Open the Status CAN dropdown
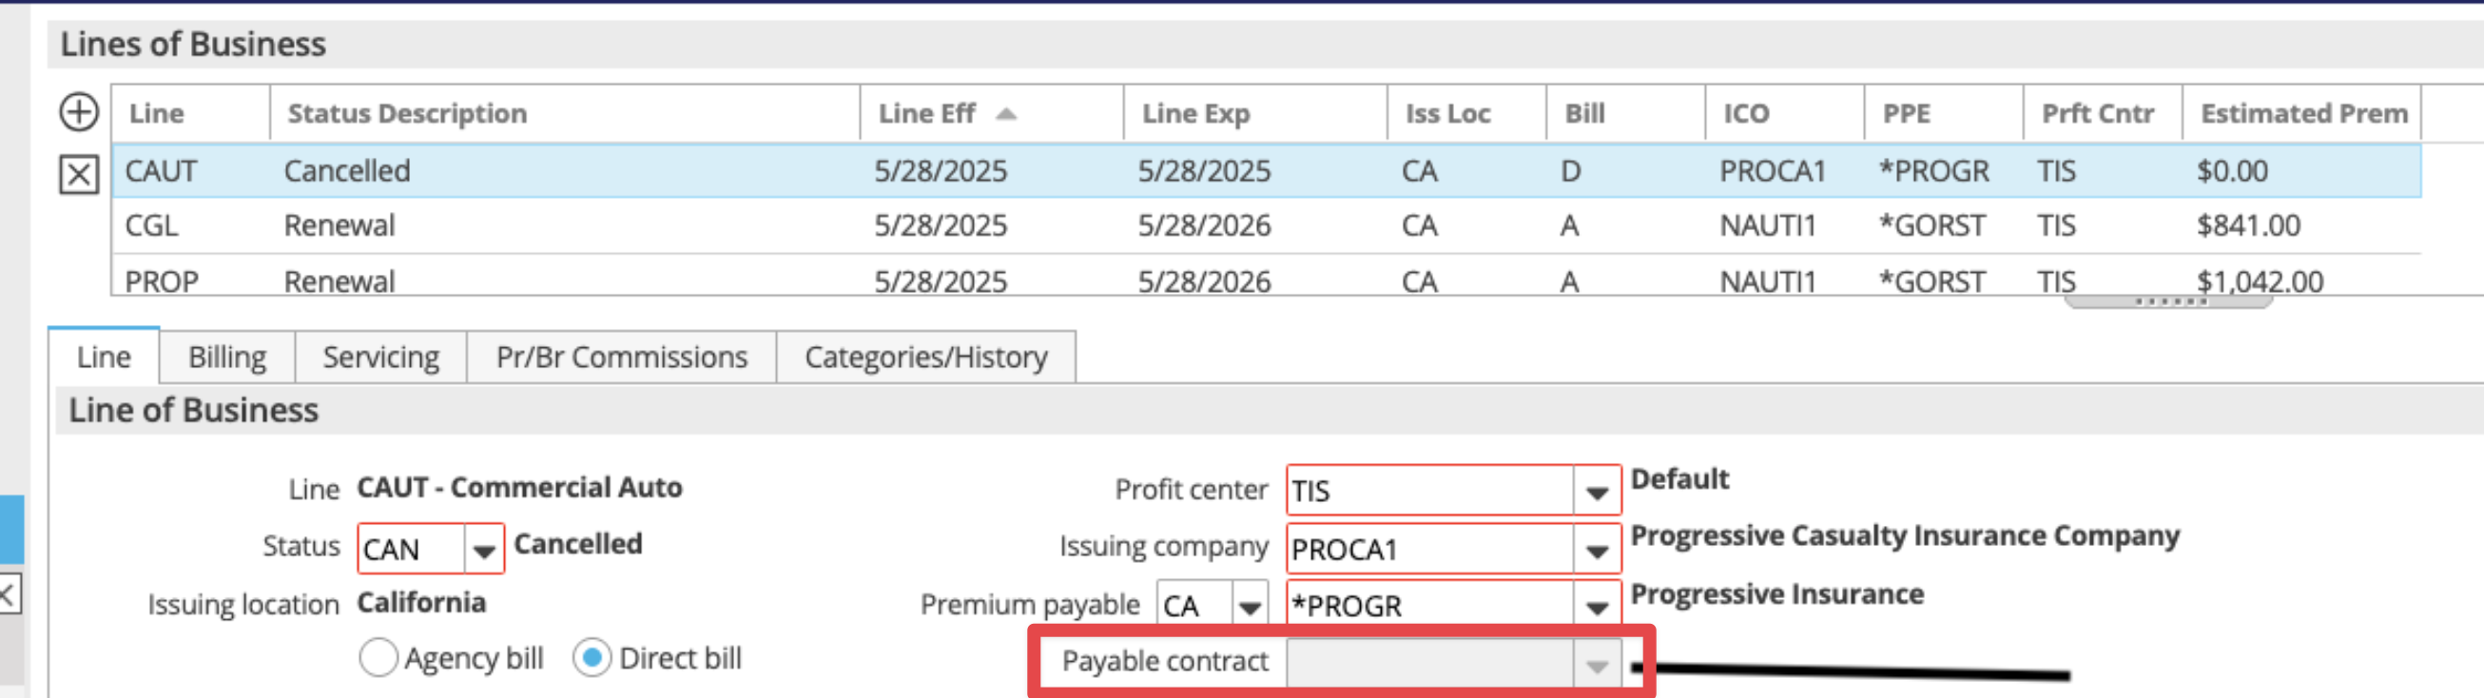Screen dimensions: 2484x698 [483, 550]
